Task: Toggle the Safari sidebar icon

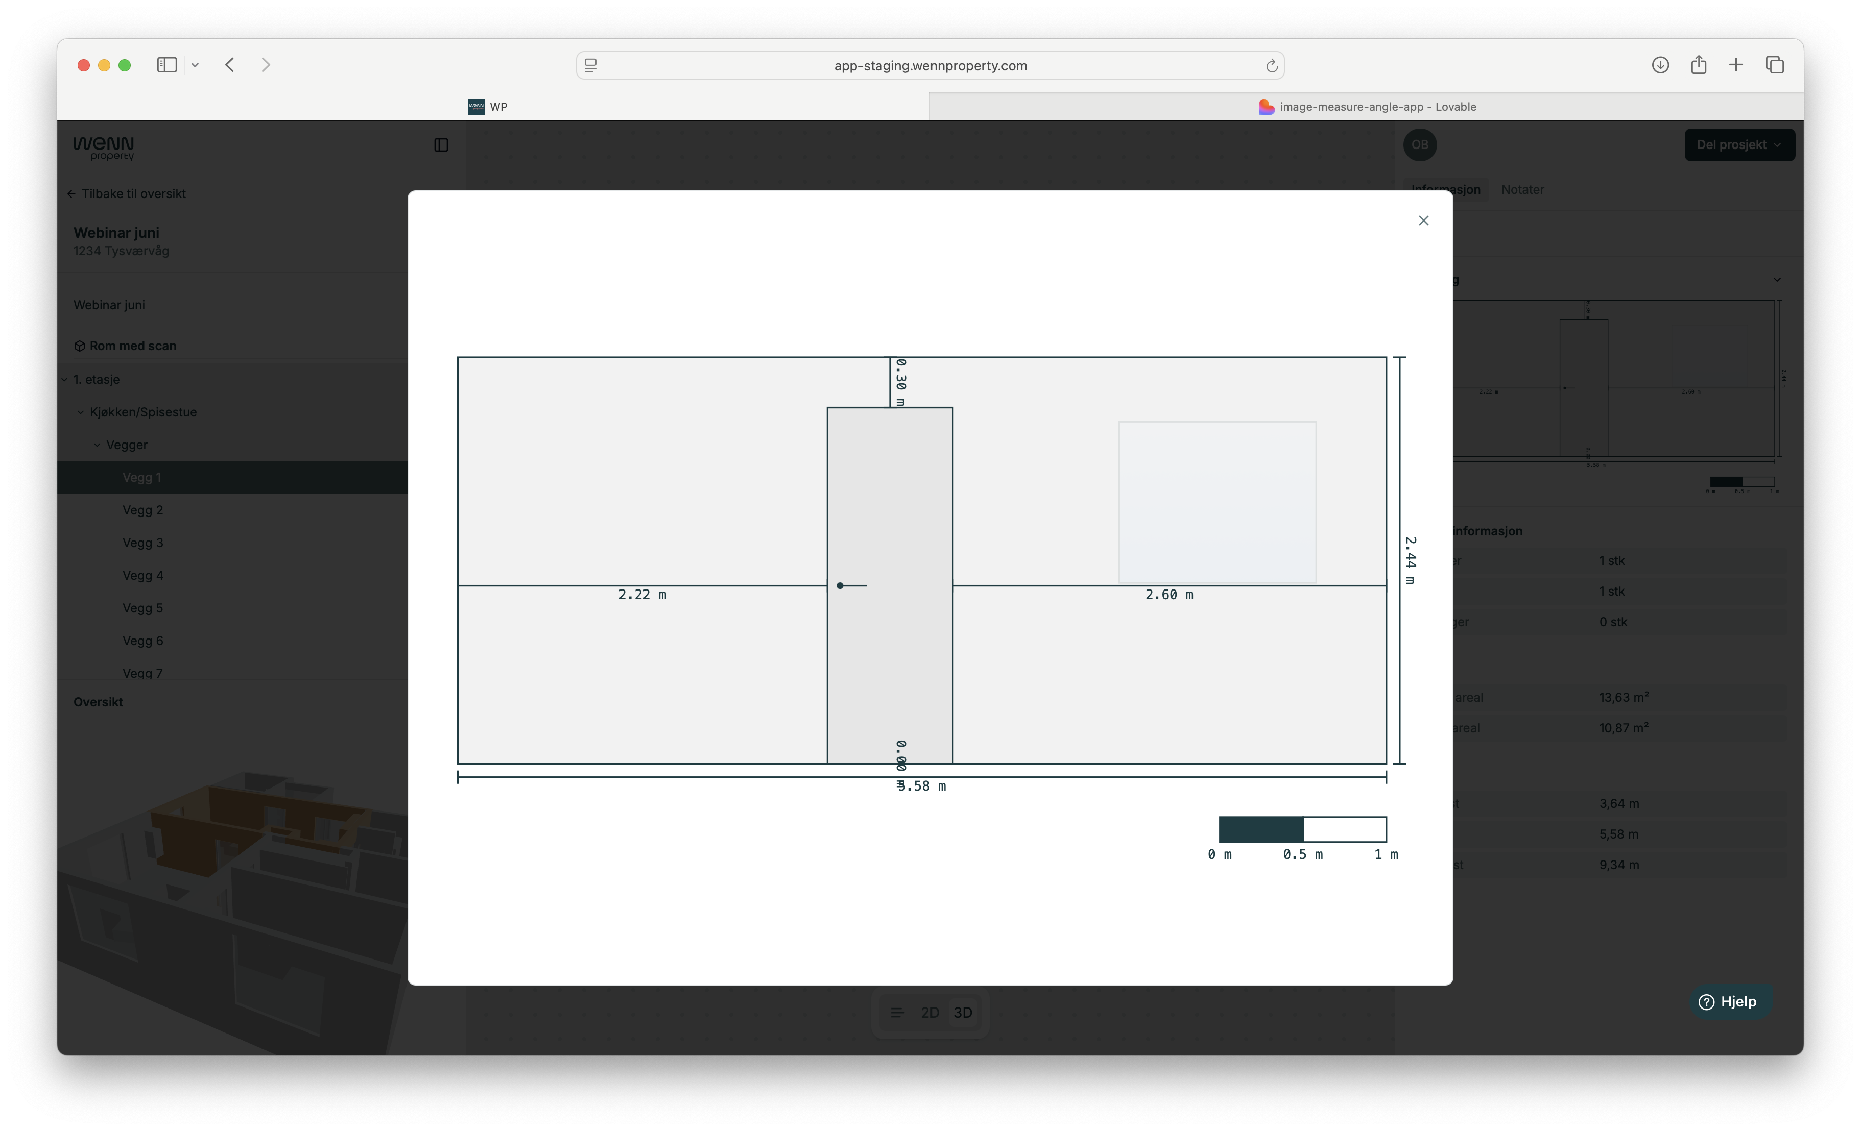Action: (x=167, y=65)
